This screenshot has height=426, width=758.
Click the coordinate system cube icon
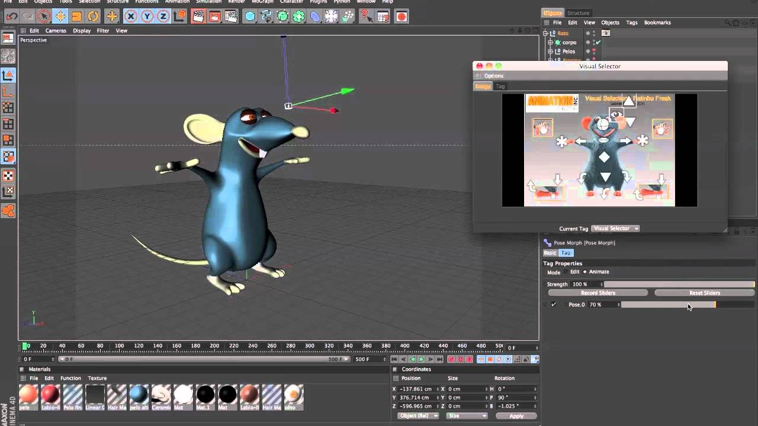click(179, 17)
